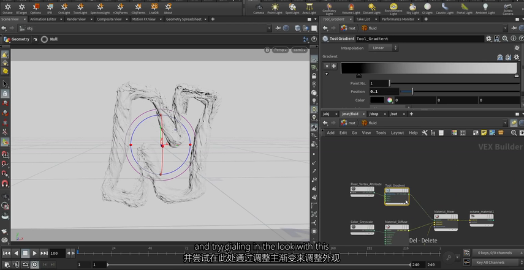Screen dimensions: 524x270
Task: Switch to the Render View tab
Action: point(75,19)
